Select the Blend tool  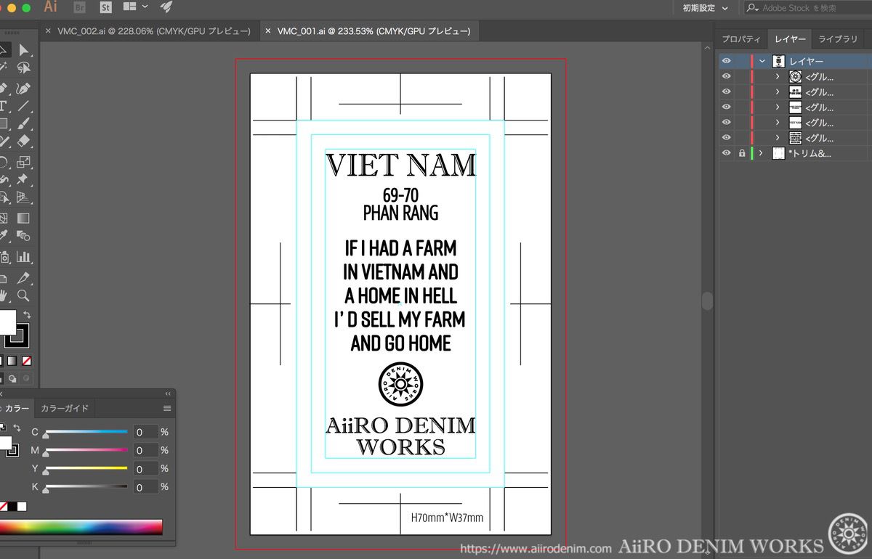pos(24,235)
